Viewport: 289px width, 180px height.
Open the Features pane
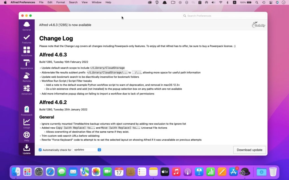[x=27, y=39]
